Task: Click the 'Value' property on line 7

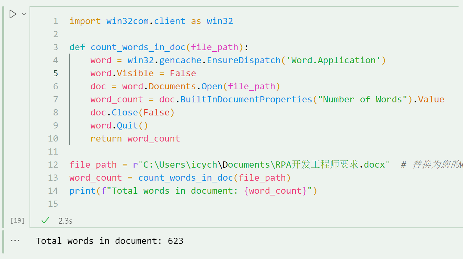Action: (431, 100)
